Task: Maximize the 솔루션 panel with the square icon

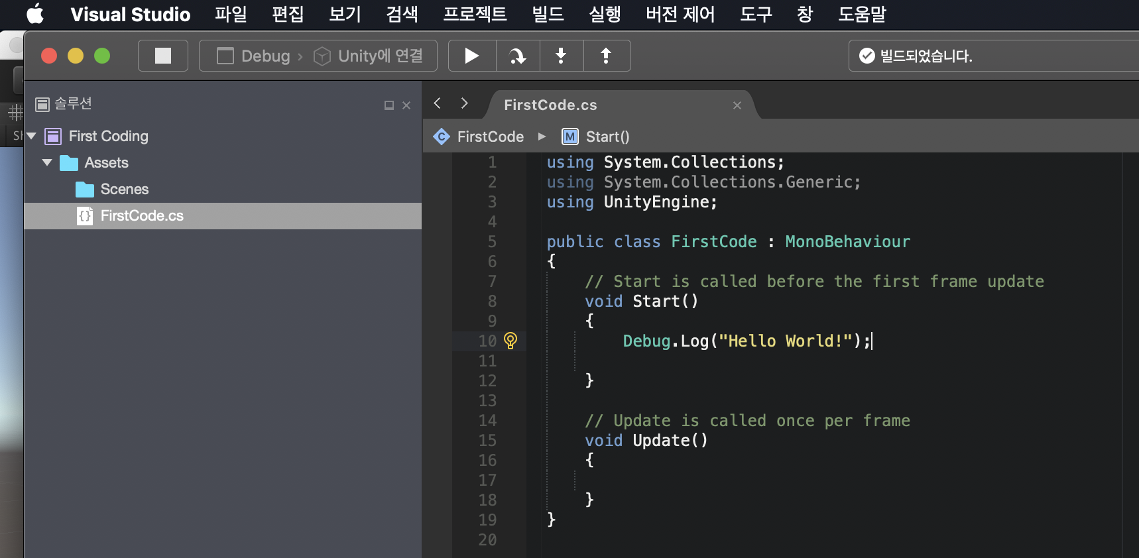Action: pos(389,105)
